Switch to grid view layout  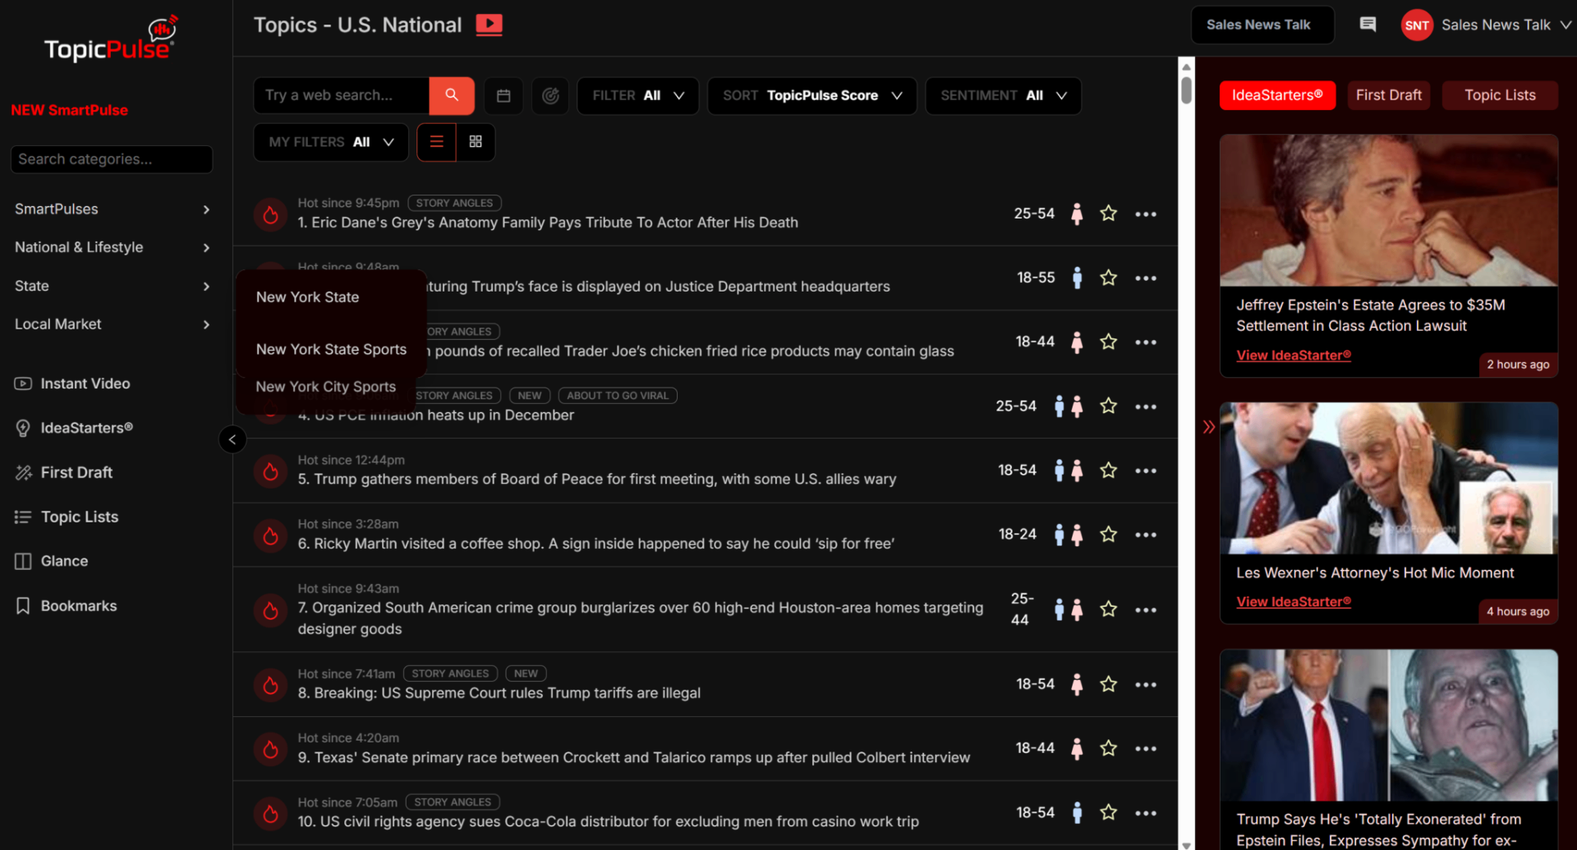[476, 142]
